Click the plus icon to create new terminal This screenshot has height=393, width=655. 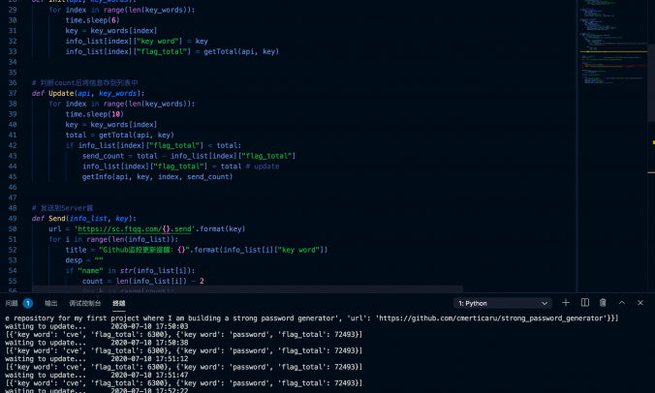(x=566, y=303)
